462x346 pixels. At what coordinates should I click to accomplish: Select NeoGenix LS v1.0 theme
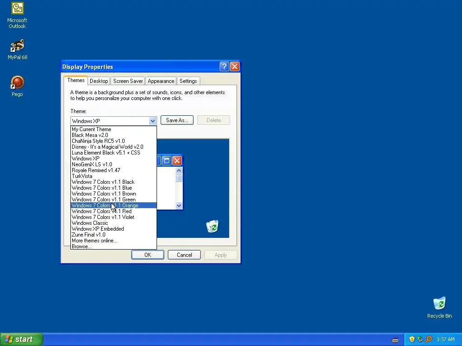114,164
